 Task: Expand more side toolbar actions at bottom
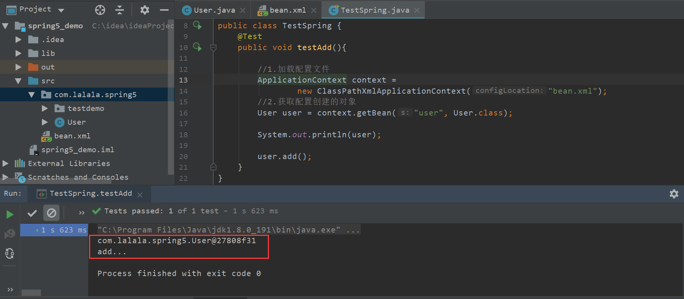tap(10, 289)
